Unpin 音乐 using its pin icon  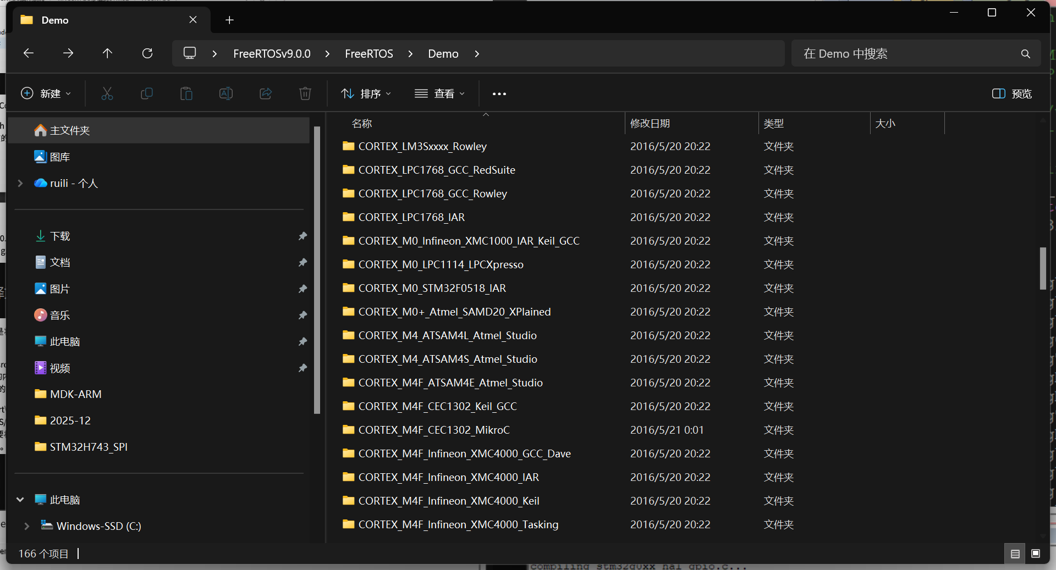tap(302, 316)
